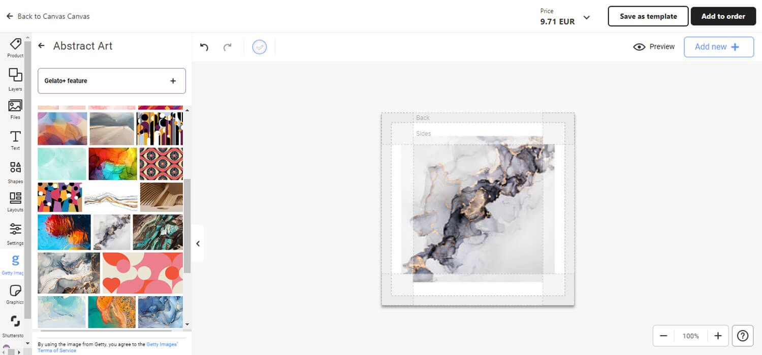Click the 100% zoom level value
Screen dimensions: 762x355
[x=691, y=336]
